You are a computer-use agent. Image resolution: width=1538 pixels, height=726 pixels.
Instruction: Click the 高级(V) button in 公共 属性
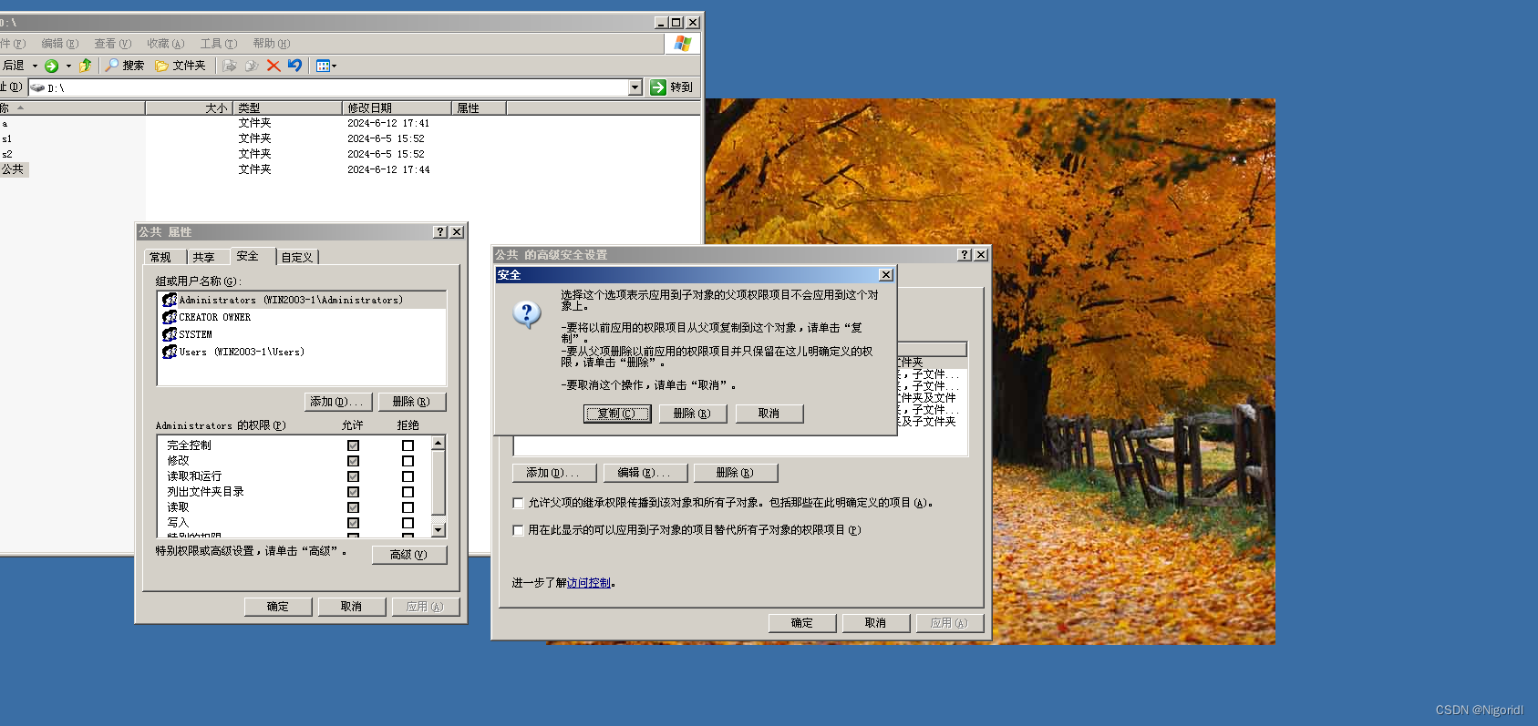pos(409,555)
